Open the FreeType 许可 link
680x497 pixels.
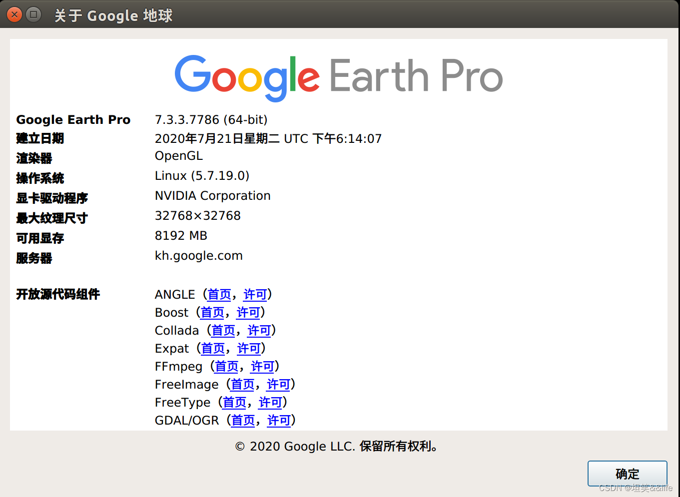tap(270, 403)
